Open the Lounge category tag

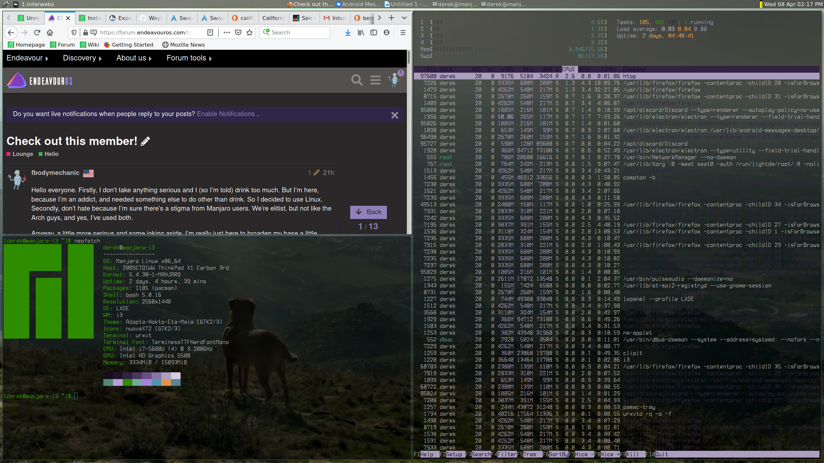click(x=20, y=154)
